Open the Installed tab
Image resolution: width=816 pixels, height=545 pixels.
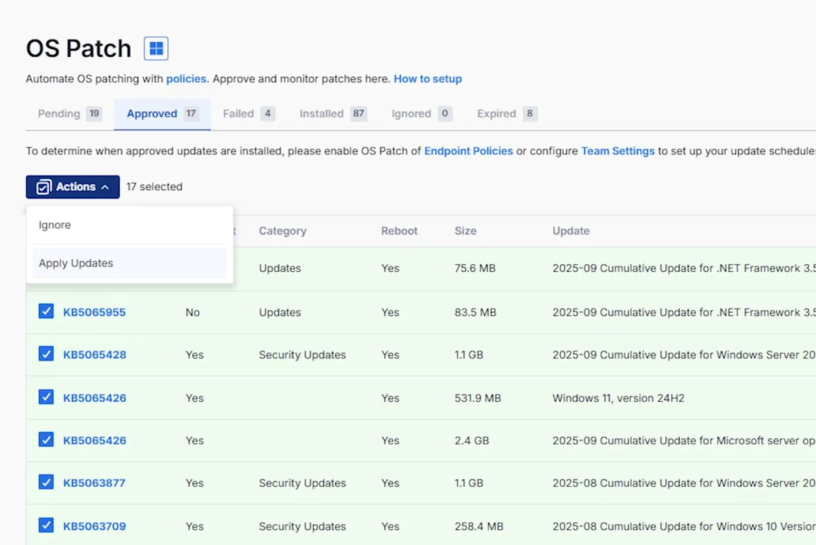[x=333, y=113]
